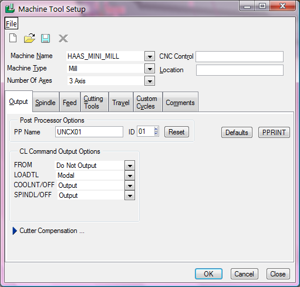Viewport: 300px width, 287px height.
Task: Open the COOLNT/OFF dropdown
Action: tap(130, 185)
